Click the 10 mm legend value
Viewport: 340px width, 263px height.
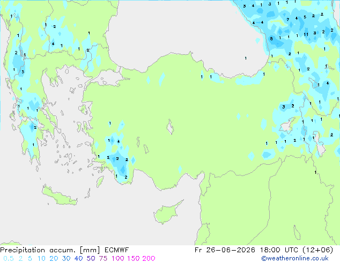point(41,259)
